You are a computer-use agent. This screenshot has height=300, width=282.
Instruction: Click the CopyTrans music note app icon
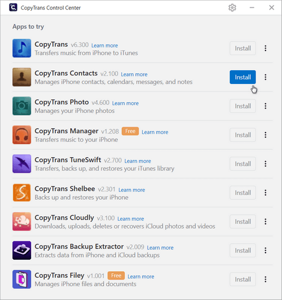coord(22,48)
